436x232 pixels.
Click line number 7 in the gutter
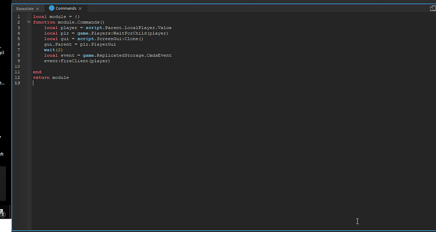pyautogui.click(x=19, y=50)
